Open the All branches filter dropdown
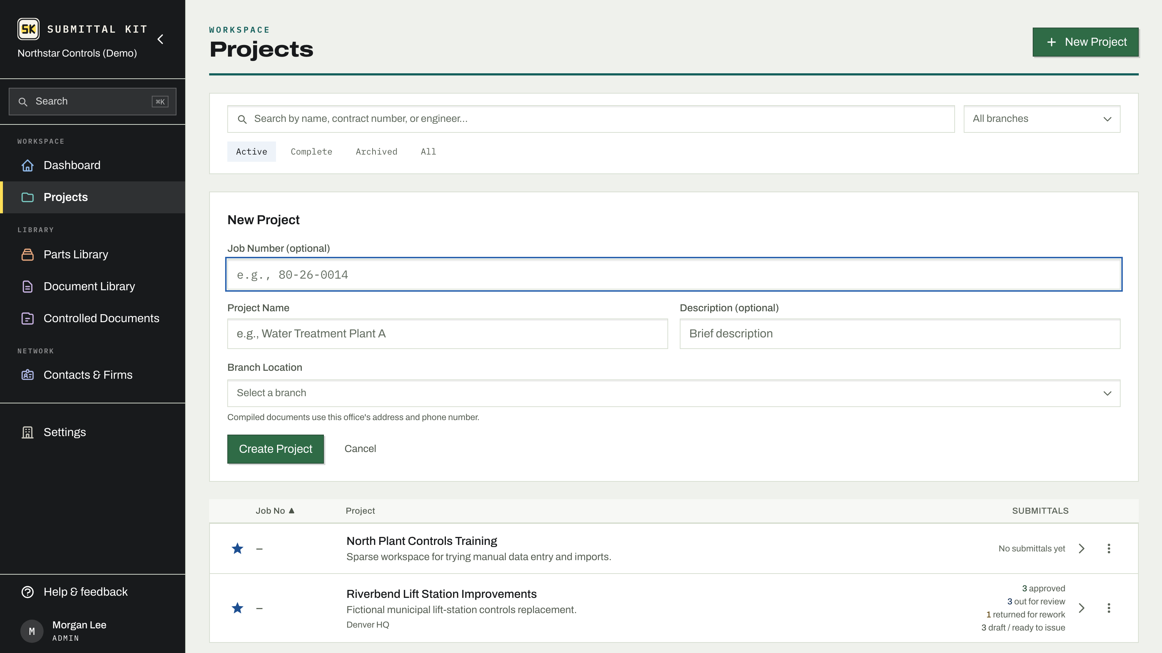This screenshot has height=653, width=1162. pyautogui.click(x=1041, y=119)
